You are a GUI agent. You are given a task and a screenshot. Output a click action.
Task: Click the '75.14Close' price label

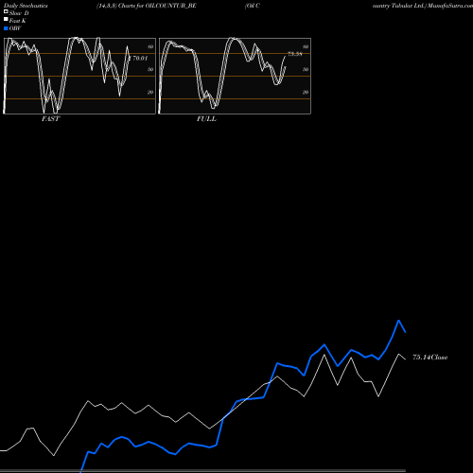click(x=430, y=358)
